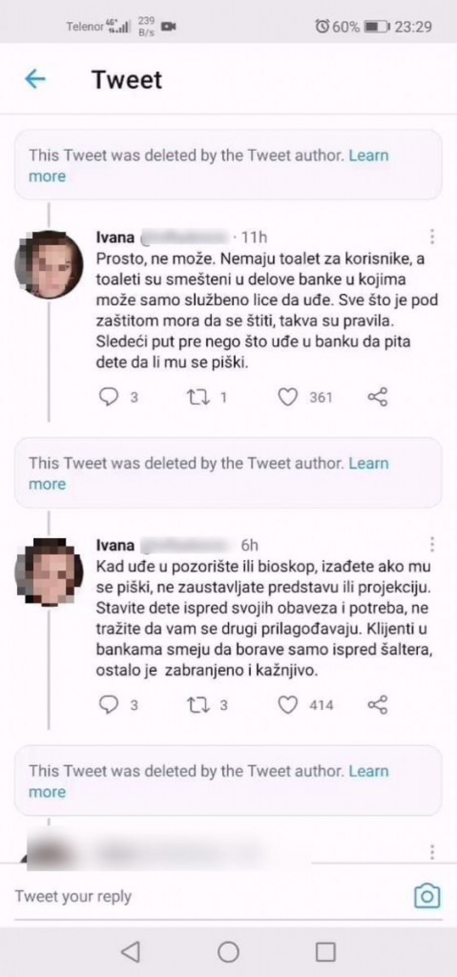Open more options on 6h tweet
457x977 pixels.
coord(432,544)
